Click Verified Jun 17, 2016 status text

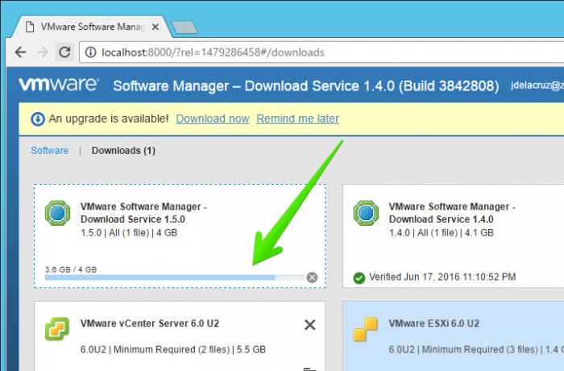coord(442,277)
